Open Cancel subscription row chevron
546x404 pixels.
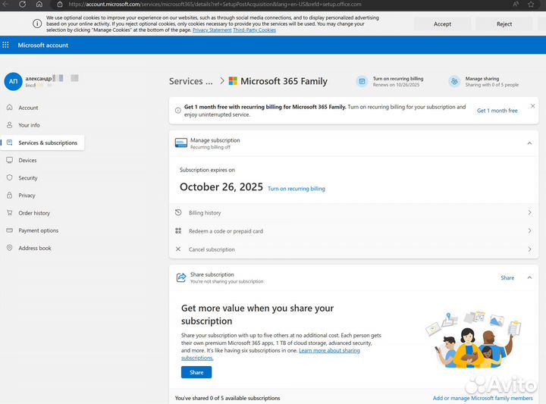tap(529, 249)
